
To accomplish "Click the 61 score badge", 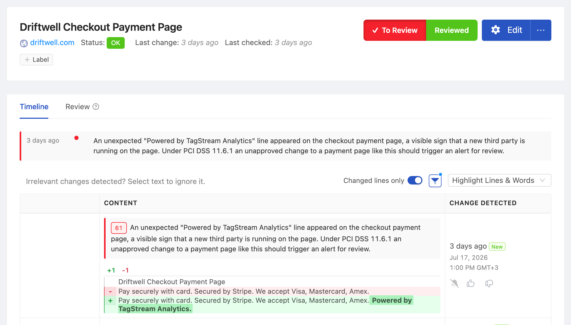I will pyautogui.click(x=119, y=228).
